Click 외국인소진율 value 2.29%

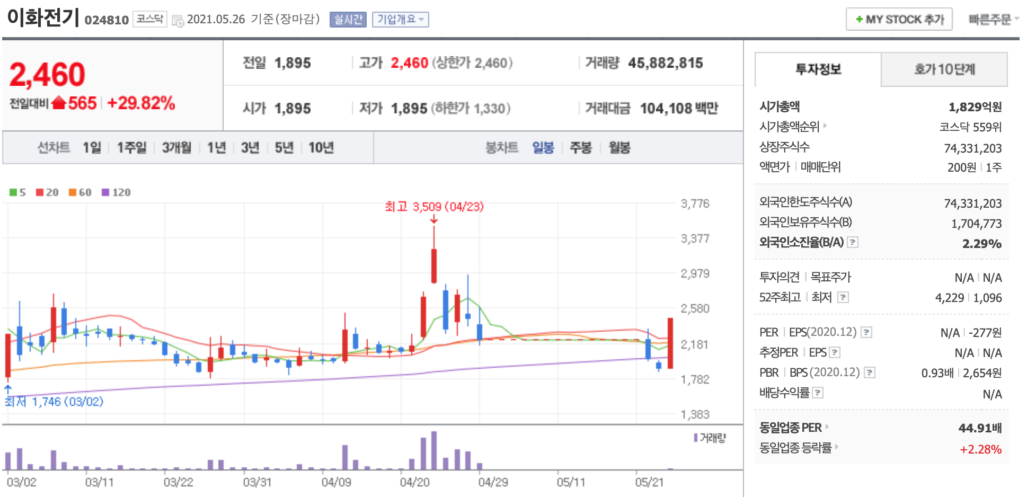coord(982,244)
